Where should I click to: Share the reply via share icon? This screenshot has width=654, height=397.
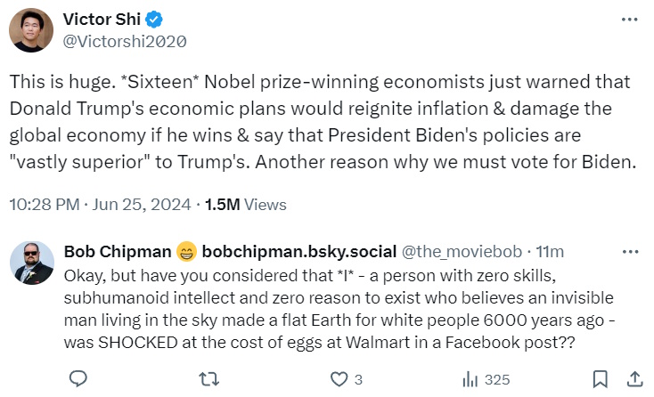(634, 379)
